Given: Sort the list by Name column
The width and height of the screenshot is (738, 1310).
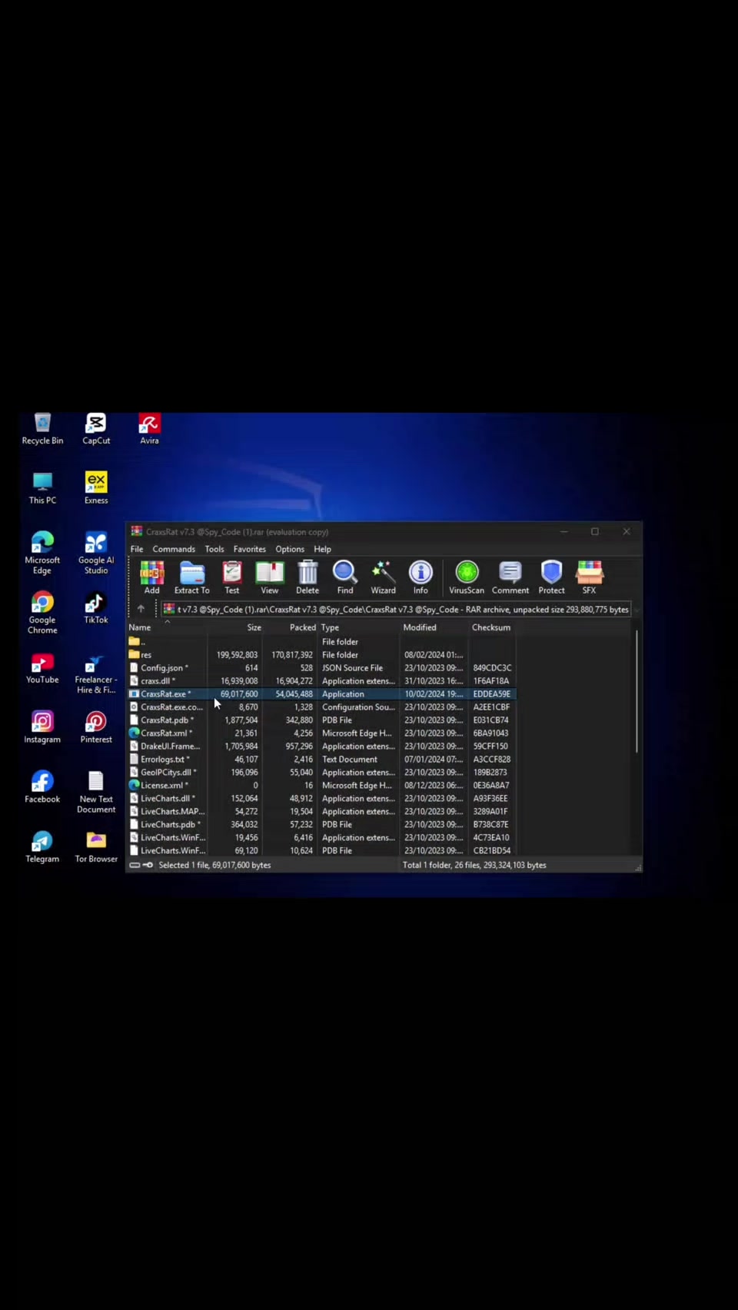Looking at the screenshot, I should point(167,627).
